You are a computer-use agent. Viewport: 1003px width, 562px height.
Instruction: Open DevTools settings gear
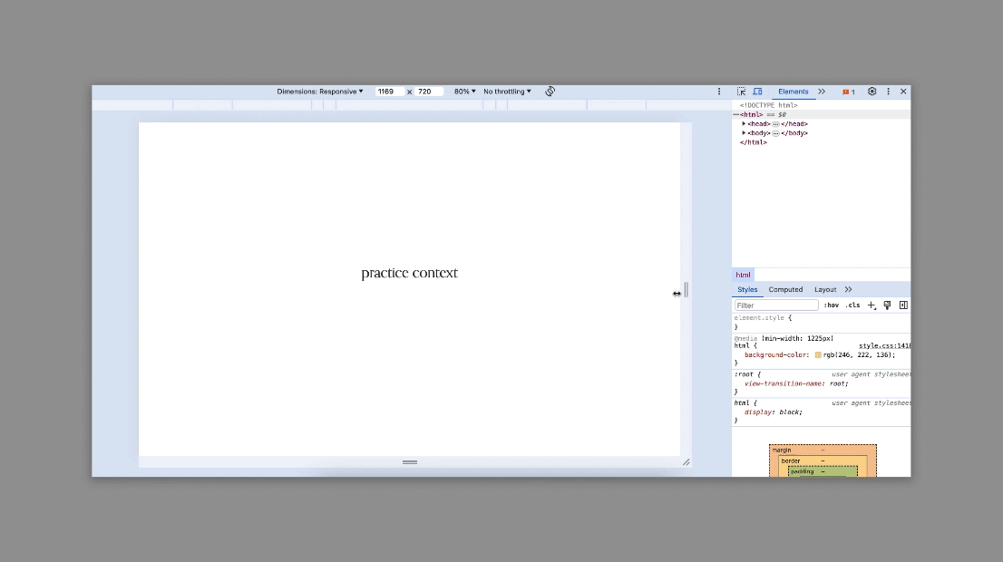click(872, 92)
